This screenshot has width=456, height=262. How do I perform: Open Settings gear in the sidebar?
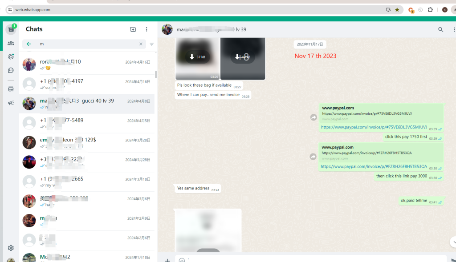click(x=11, y=248)
